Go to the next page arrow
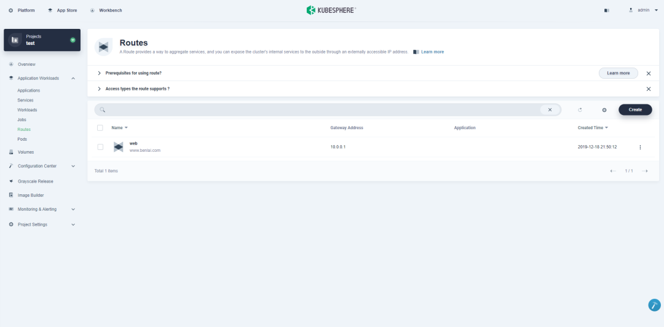 pos(644,171)
